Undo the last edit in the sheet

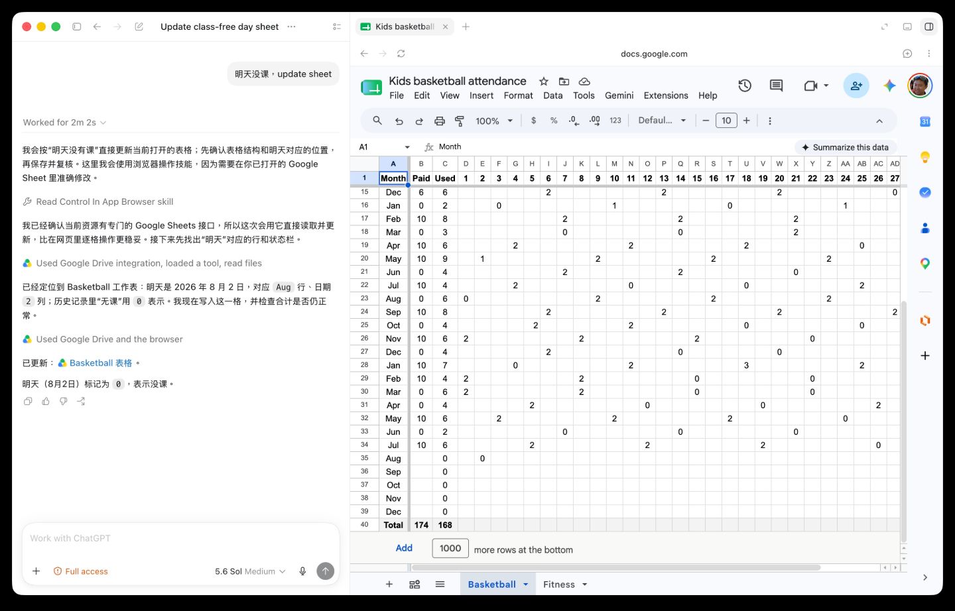[399, 121]
